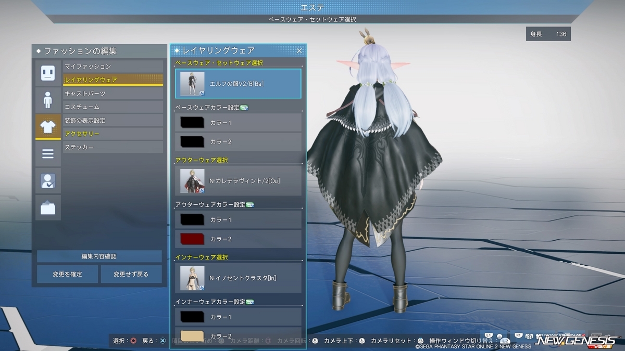Open base wear カラー2 black swatch
Image resolution: width=625 pixels, height=351 pixels.
(192, 141)
